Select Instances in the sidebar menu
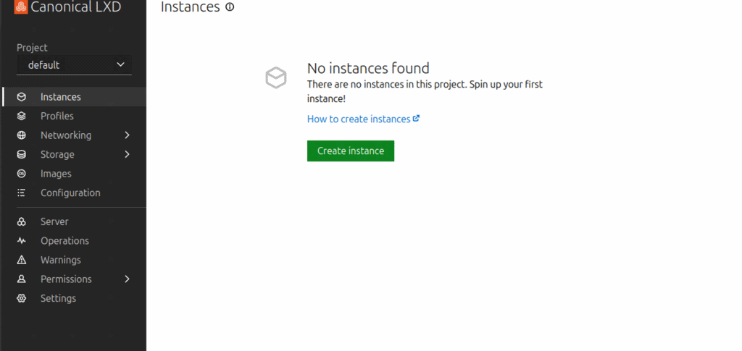The image size is (742, 351). click(x=61, y=97)
